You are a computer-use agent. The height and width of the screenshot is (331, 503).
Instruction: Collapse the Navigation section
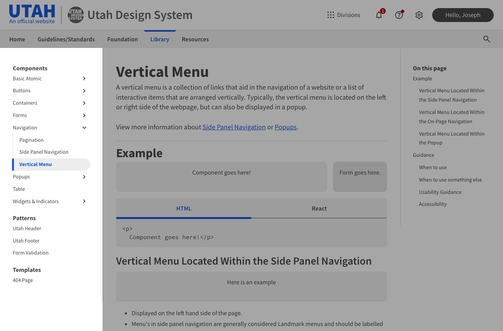click(x=84, y=127)
